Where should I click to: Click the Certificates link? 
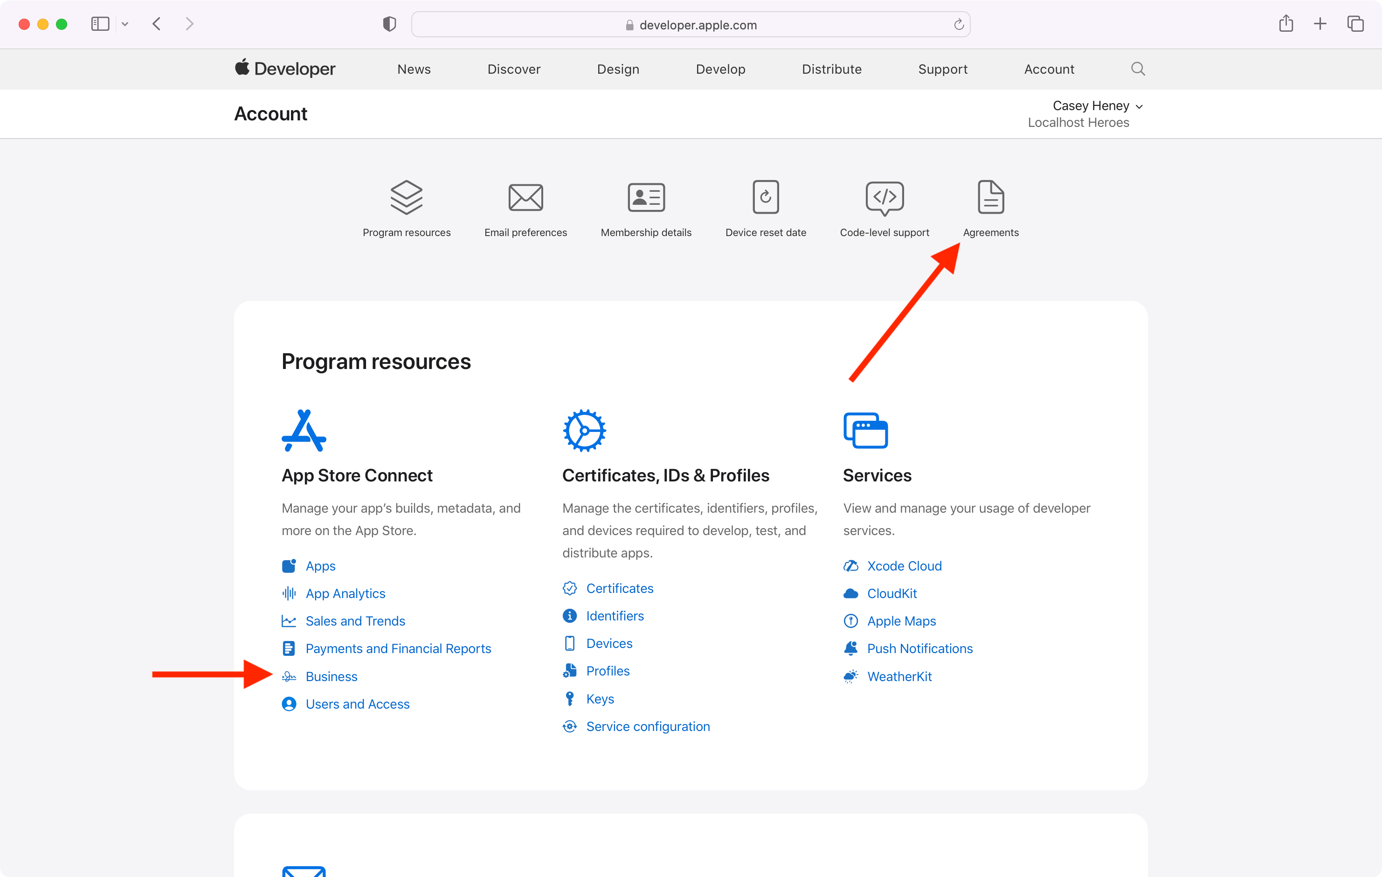click(x=619, y=588)
